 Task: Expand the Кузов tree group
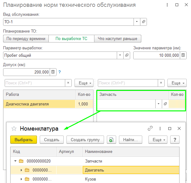pyautogui.click(x=21, y=179)
